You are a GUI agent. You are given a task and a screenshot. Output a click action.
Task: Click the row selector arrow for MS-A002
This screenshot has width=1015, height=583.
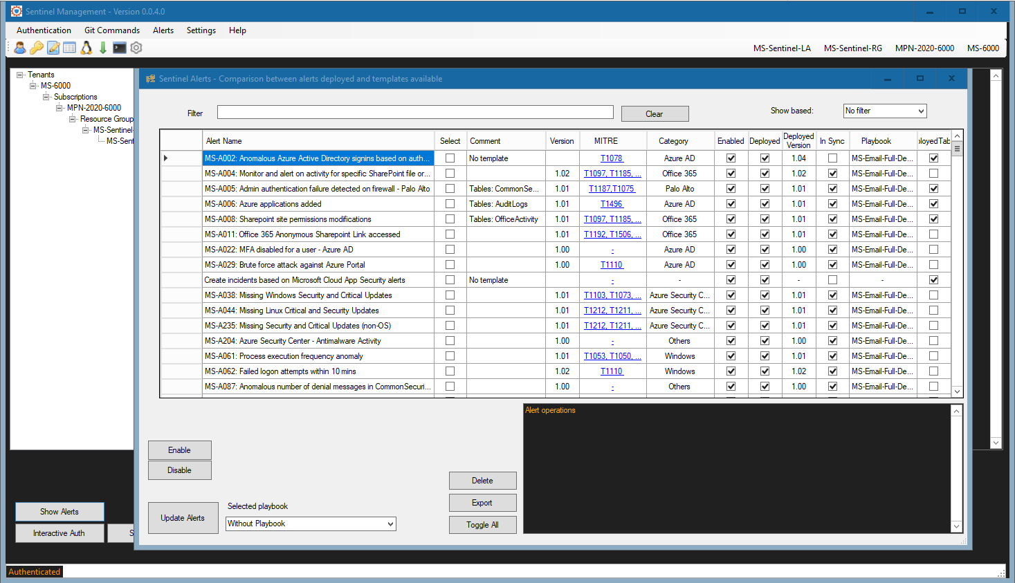coord(166,158)
